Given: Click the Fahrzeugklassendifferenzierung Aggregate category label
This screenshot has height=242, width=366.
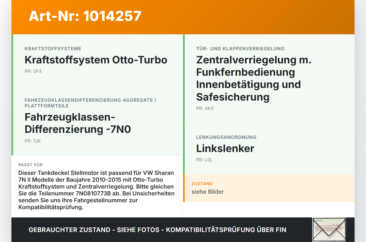Looking at the screenshot, I should click(x=90, y=103).
